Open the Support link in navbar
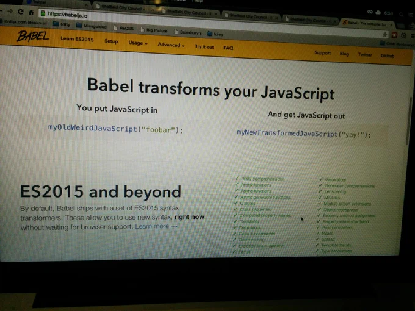The height and width of the screenshot is (311, 415). 322,52
